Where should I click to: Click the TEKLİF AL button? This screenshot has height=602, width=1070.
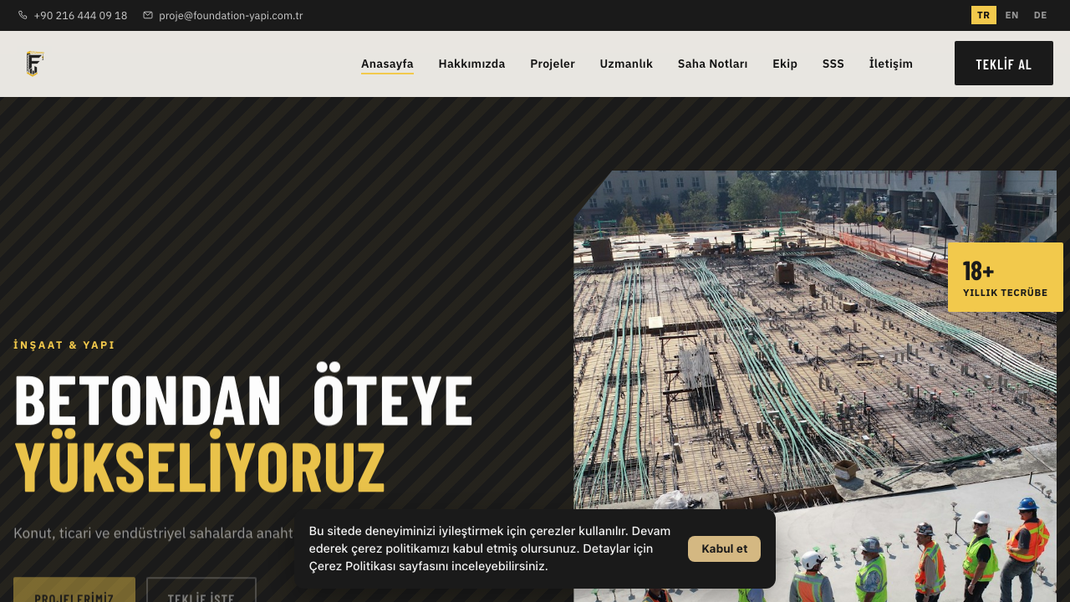click(x=1004, y=64)
